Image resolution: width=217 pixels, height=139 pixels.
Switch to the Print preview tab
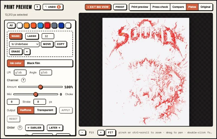coord(140,7)
